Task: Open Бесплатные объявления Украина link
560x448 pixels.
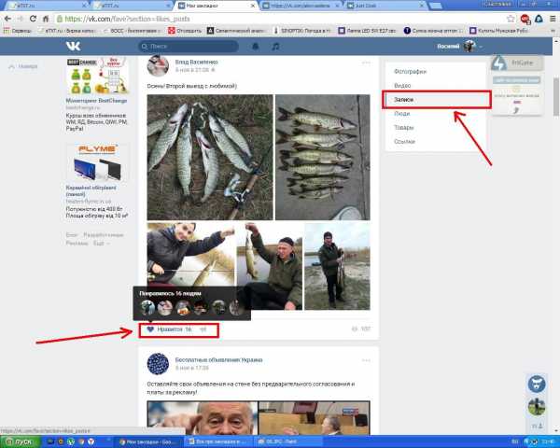Action: tap(218, 359)
